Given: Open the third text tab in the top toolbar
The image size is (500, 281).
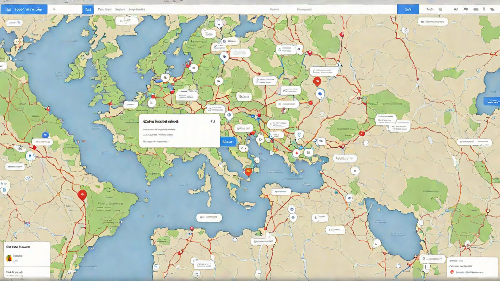Looking at the screenshot, I should click(137, 9).
